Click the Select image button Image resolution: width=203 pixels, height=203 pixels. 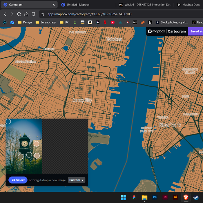click(18, 180)
